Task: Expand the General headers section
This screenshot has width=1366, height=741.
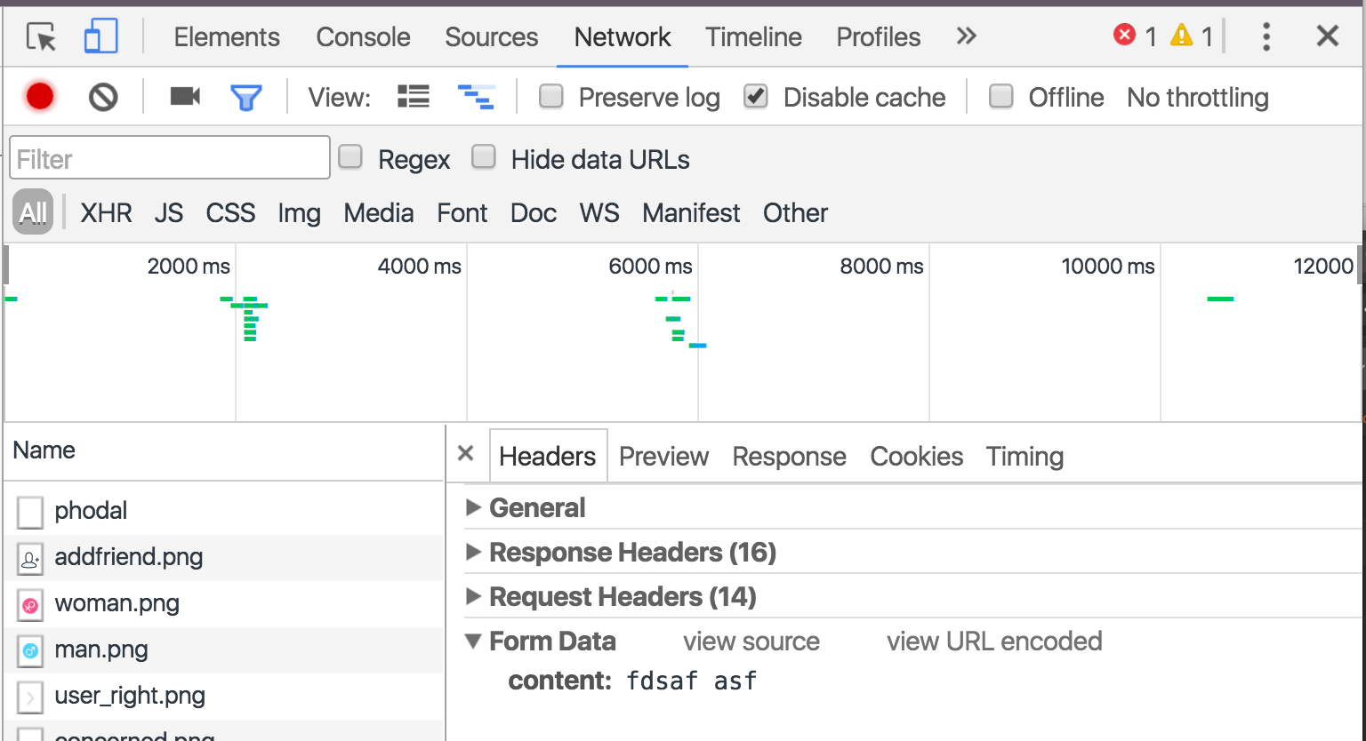Action: [537, 507]
